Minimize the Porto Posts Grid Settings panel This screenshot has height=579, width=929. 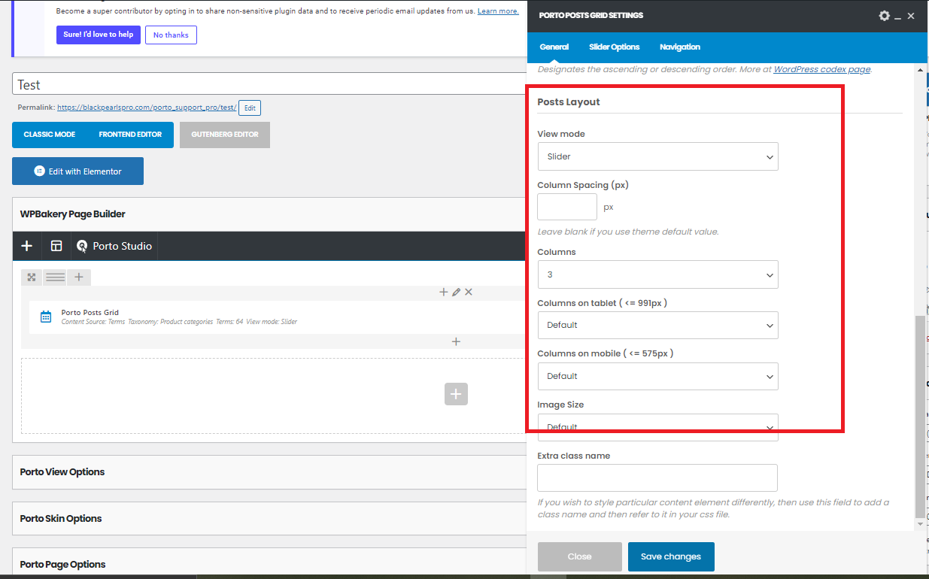(x=897, y=17)
